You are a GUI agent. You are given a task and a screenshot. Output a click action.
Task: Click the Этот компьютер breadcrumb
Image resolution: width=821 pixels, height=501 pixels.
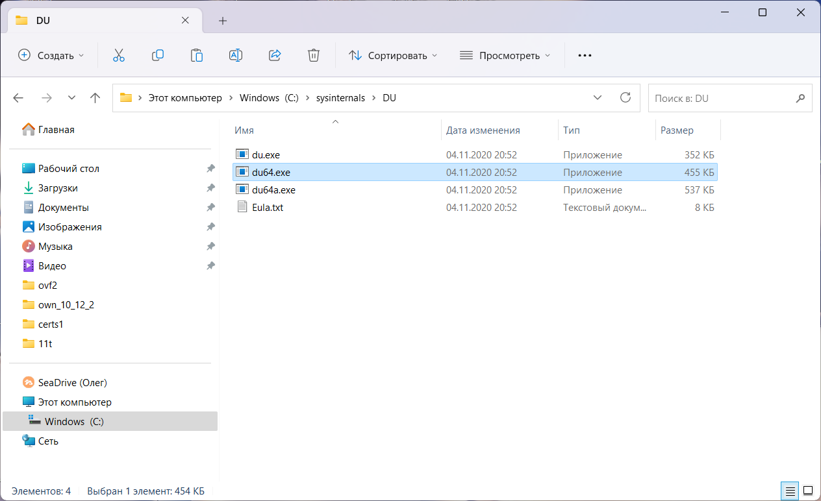pos(185,98)
